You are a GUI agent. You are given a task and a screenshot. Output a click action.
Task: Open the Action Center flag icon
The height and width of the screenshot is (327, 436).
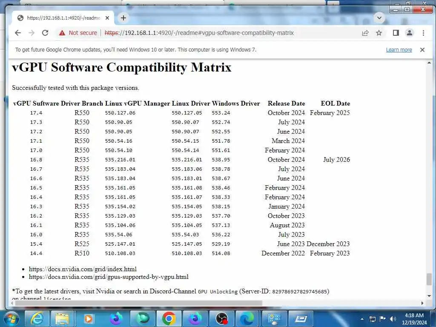[x=383, y=319]
